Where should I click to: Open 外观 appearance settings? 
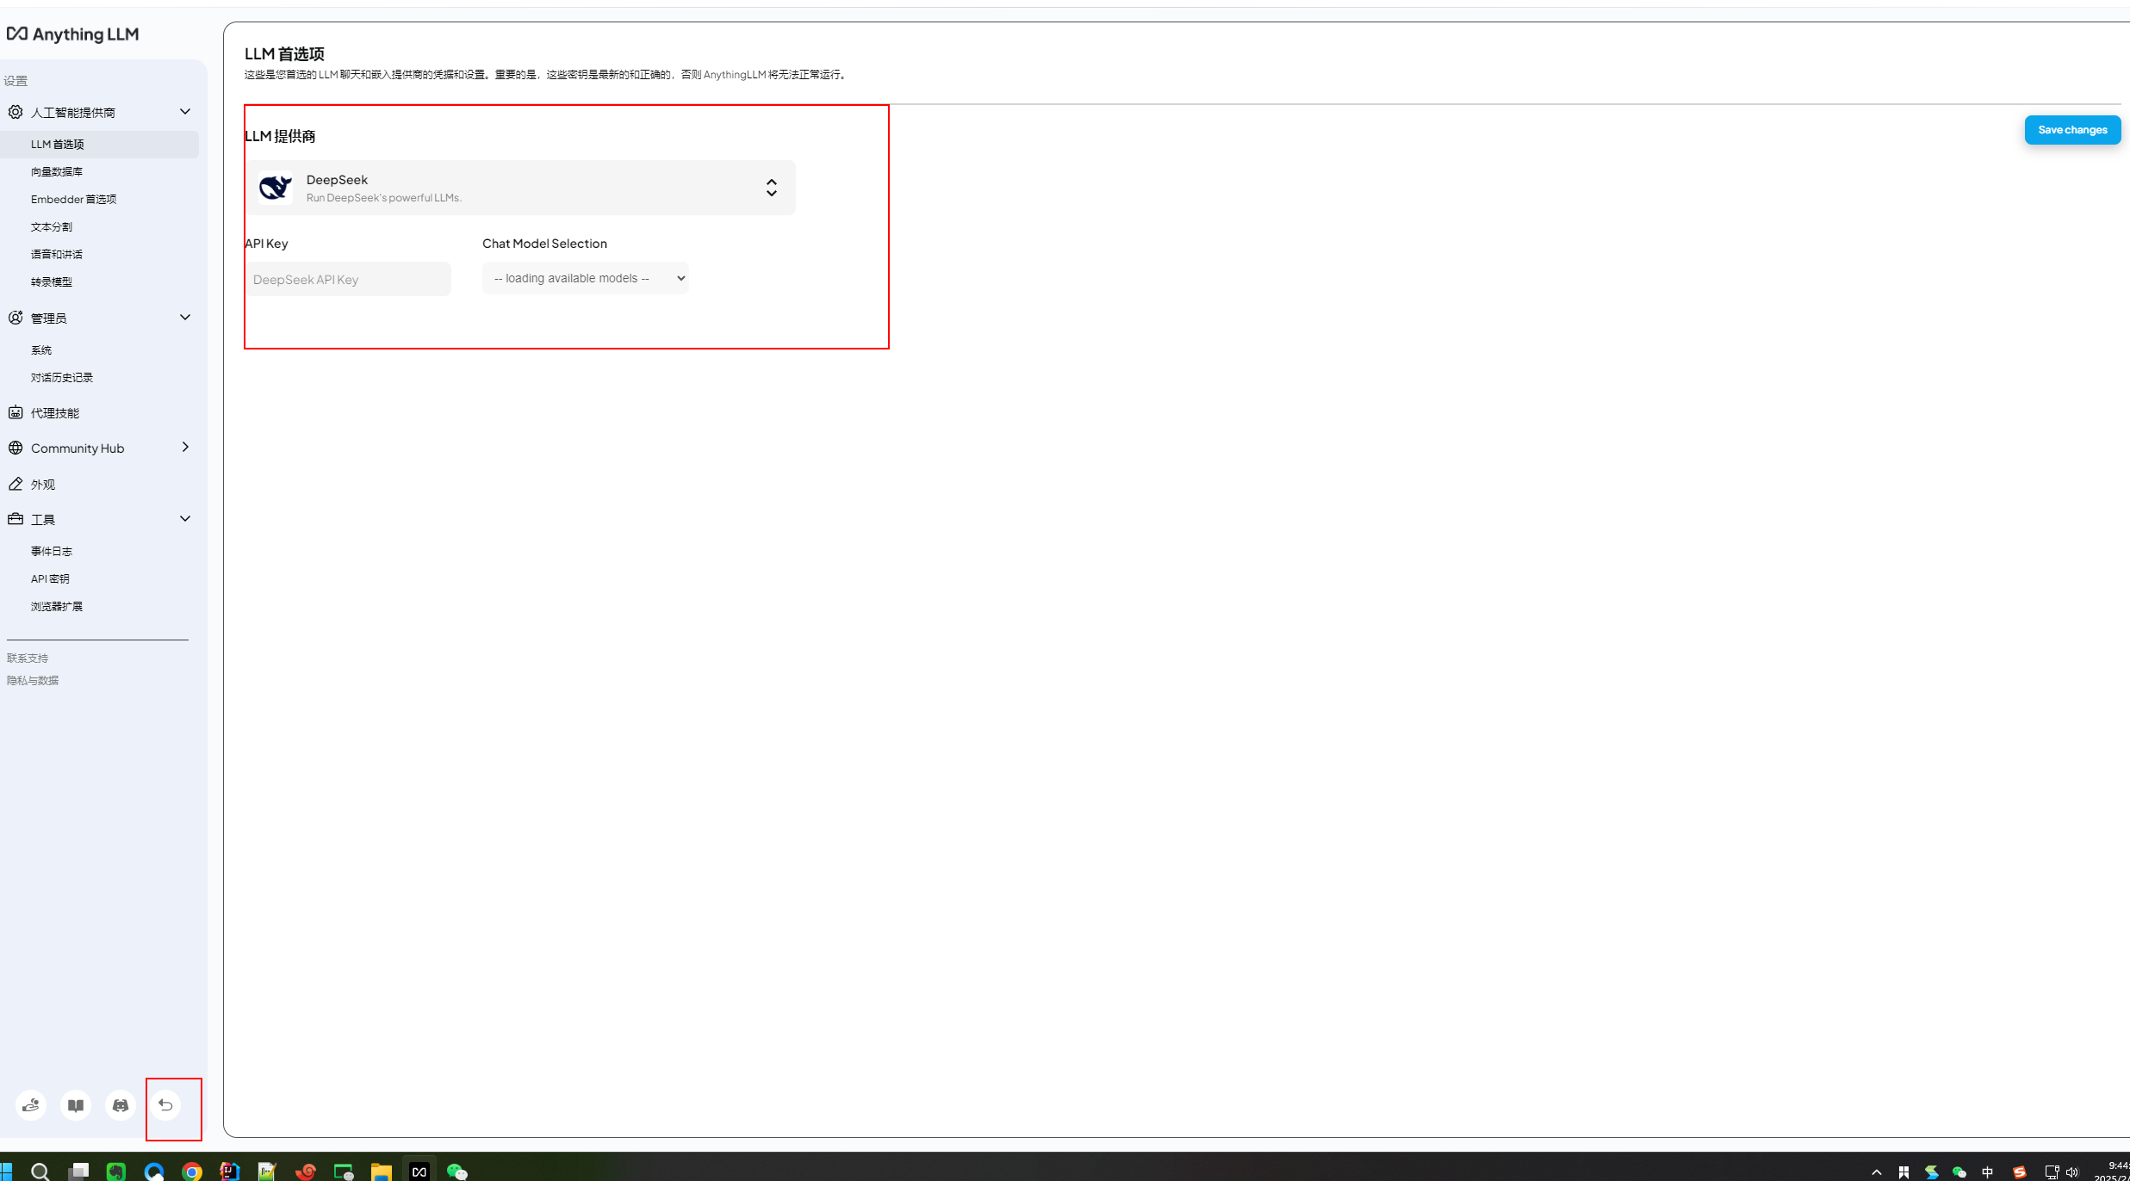43,485
